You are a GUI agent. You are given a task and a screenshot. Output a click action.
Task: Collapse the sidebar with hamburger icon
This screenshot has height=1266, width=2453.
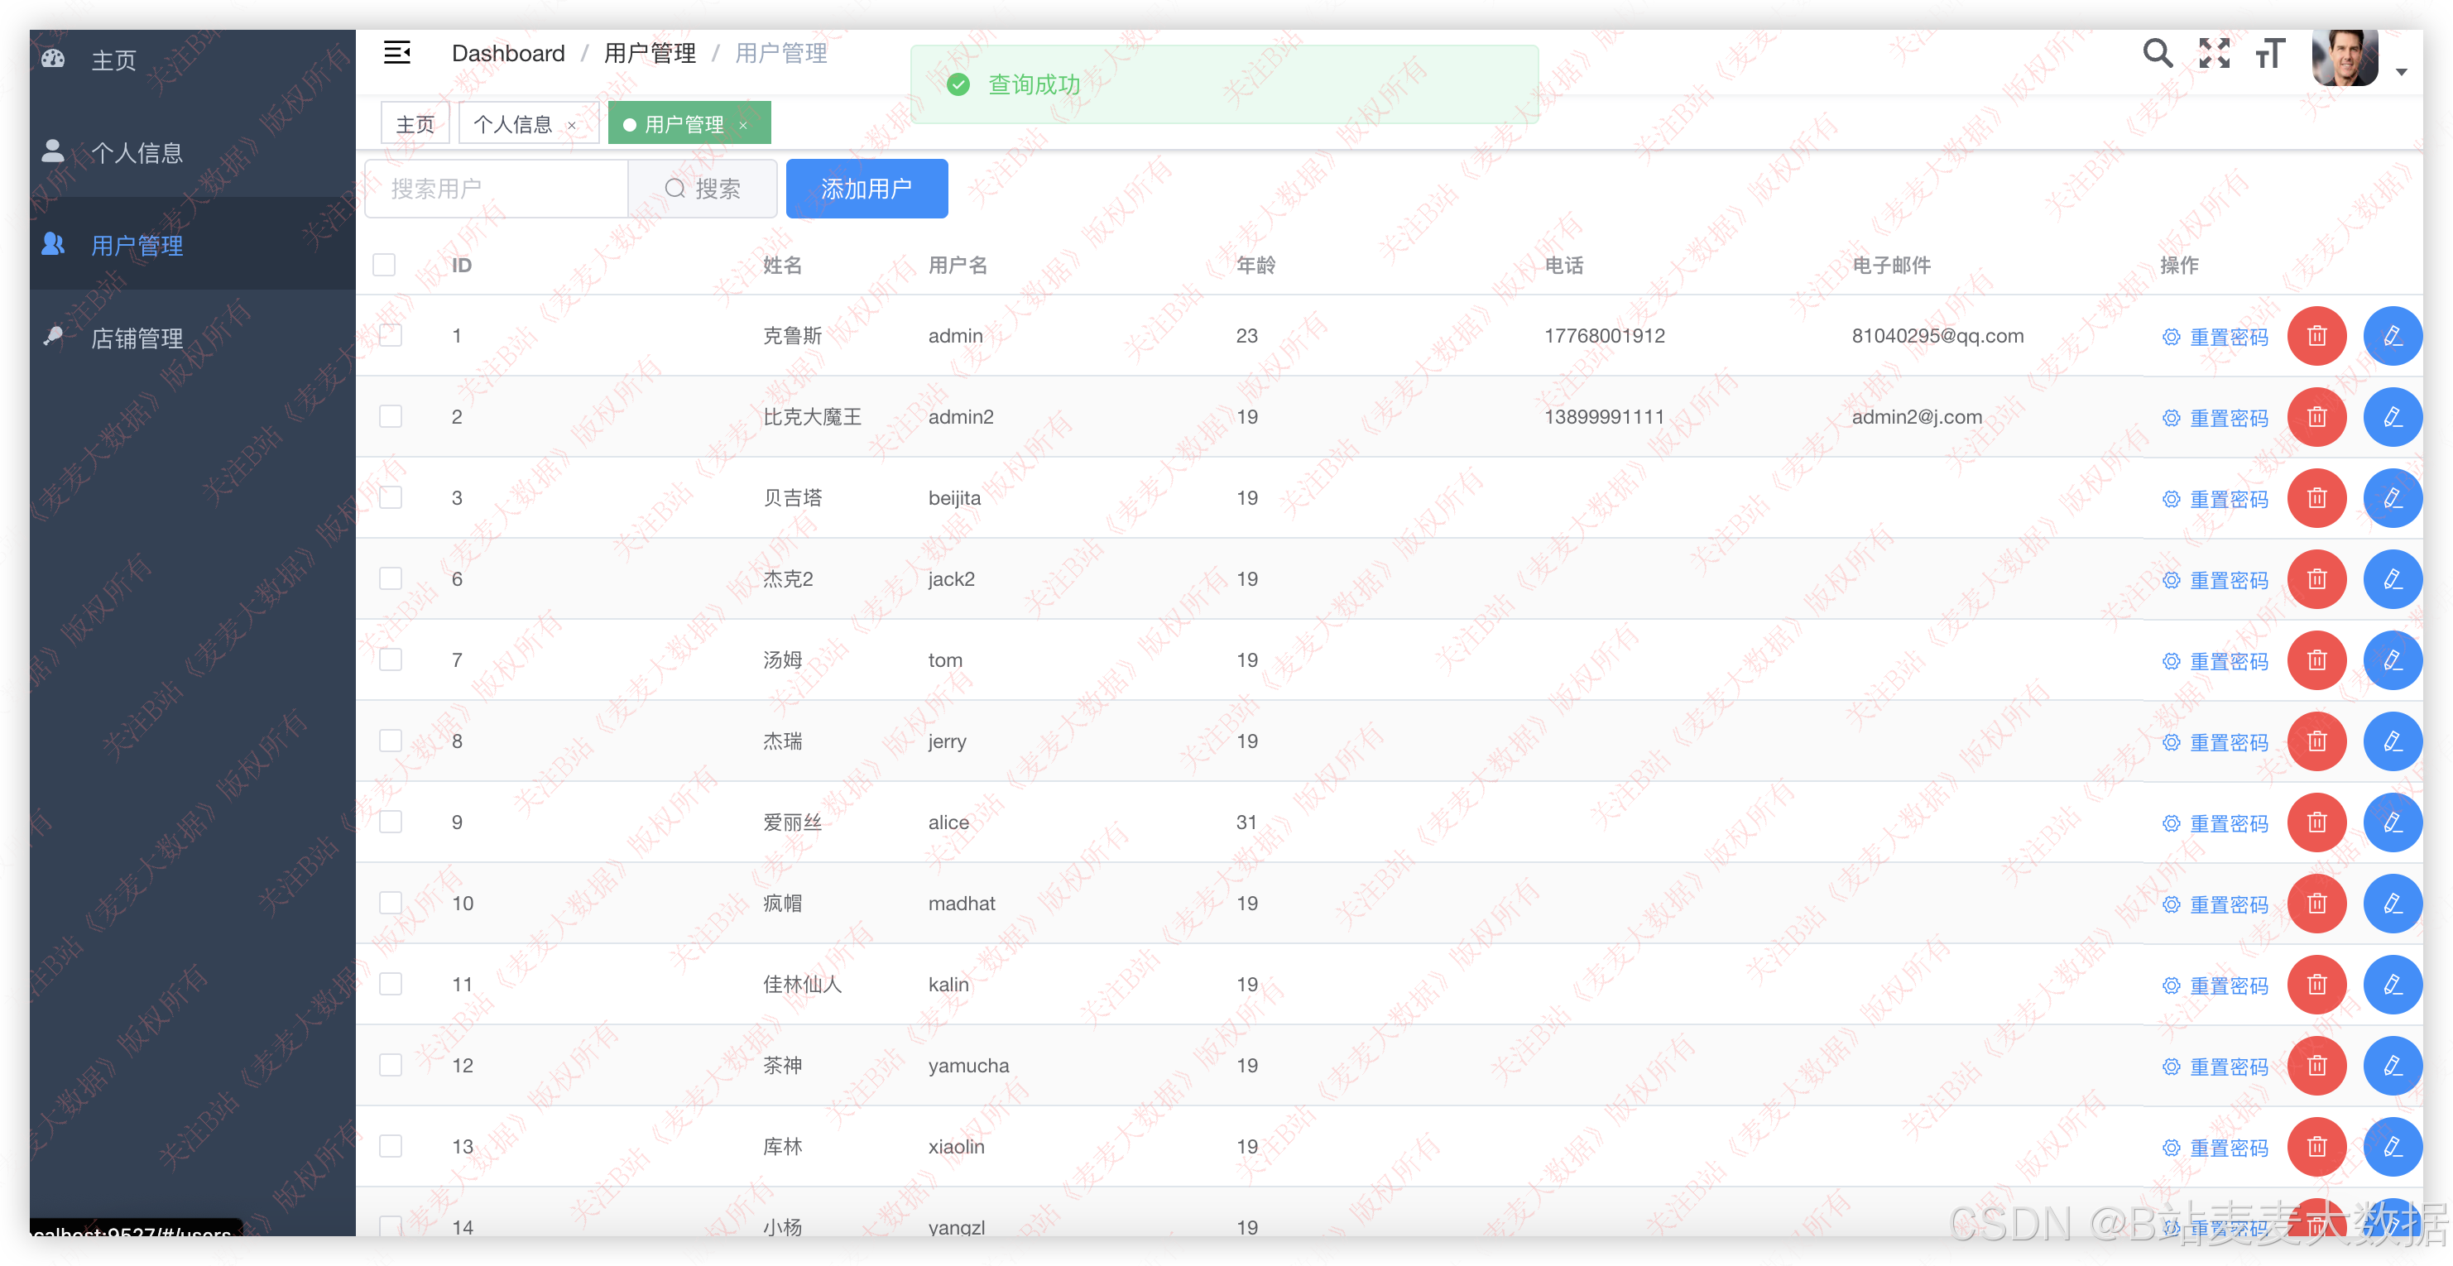tap(397, 53)
